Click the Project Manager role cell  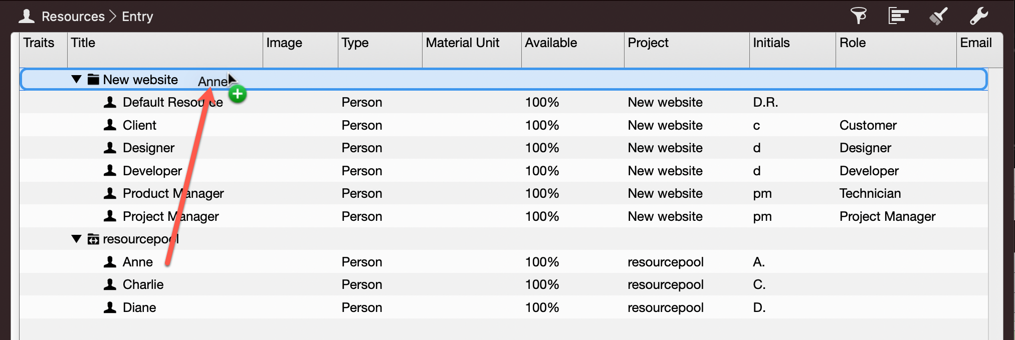click(887, 216)
